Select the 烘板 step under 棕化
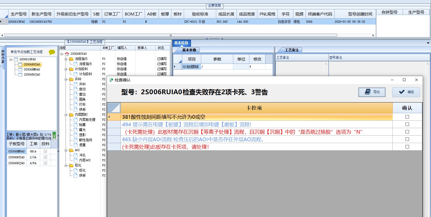 (82, 176)
